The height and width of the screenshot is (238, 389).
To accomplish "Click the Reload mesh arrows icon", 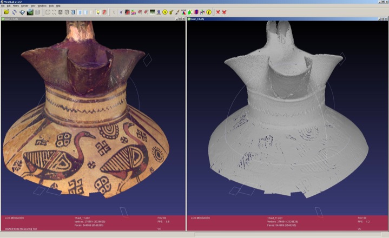I will (15, 12).
